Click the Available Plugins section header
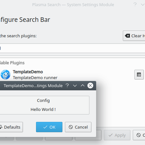145x145 pixels. click(x=12, y=63)
